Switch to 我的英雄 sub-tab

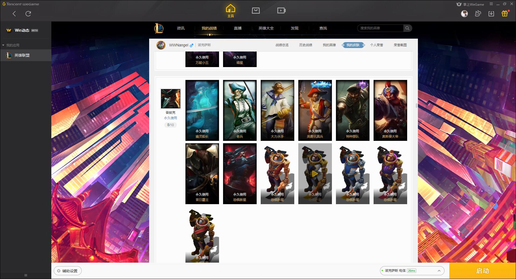click(x=329, y=45)
